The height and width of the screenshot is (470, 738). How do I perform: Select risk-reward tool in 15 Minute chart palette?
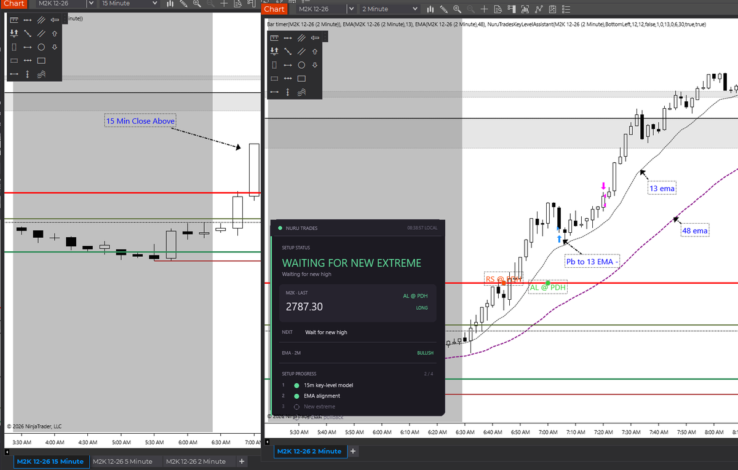pos(14,33)
